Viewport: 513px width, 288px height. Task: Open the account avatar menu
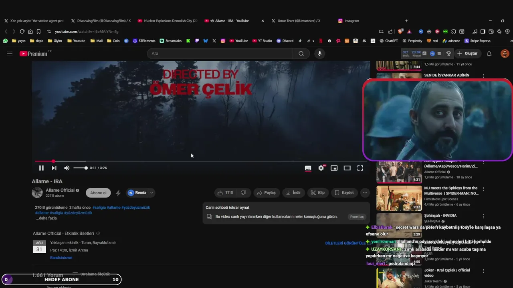point(505,54)
